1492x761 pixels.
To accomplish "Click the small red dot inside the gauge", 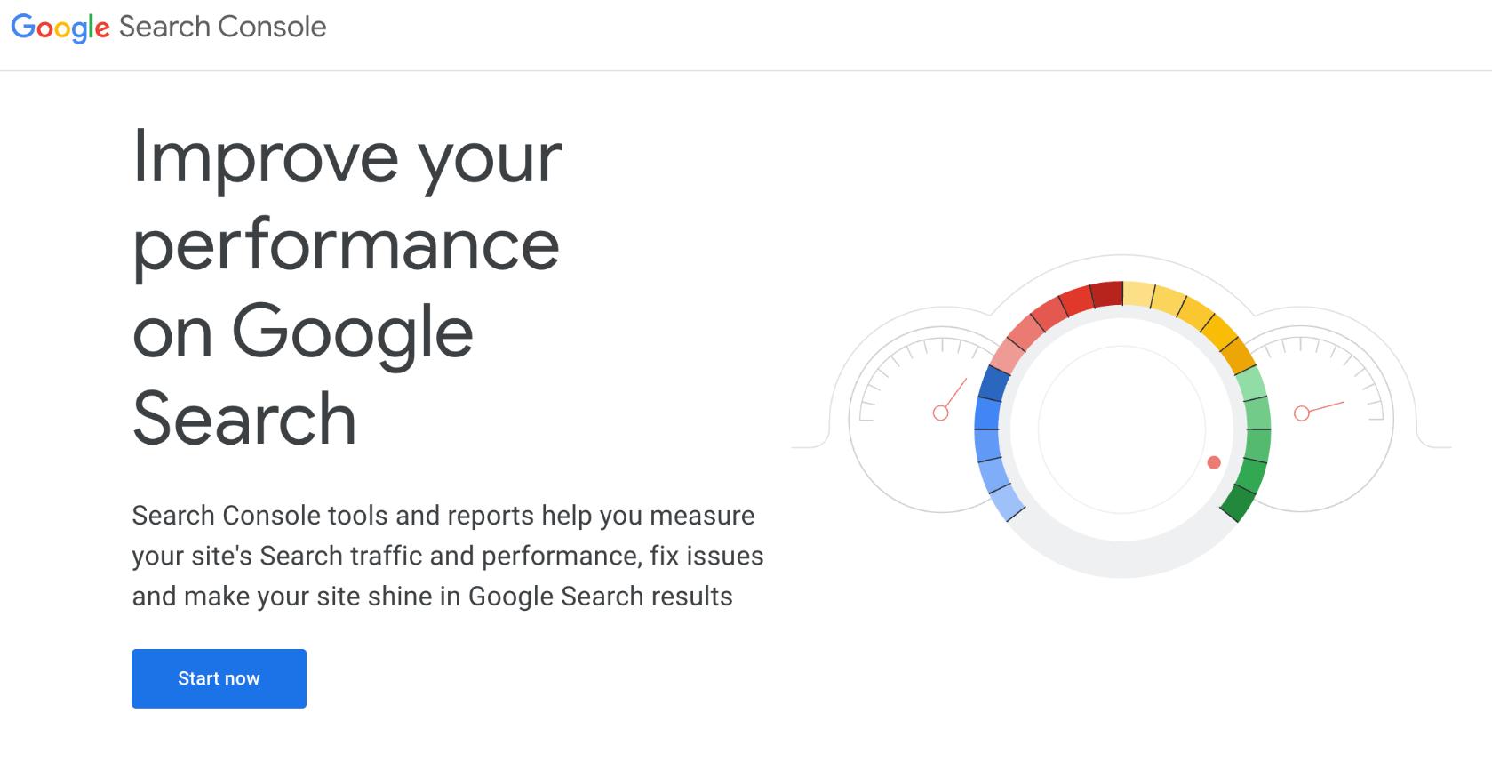I will coord(1214,461).
